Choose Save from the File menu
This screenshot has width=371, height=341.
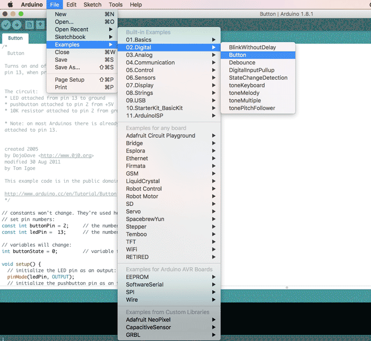[82, 60]
